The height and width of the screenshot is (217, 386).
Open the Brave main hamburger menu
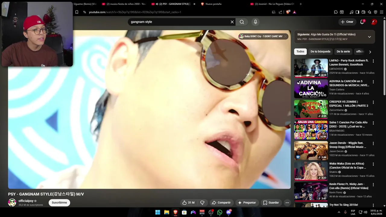tap(382, 12)
